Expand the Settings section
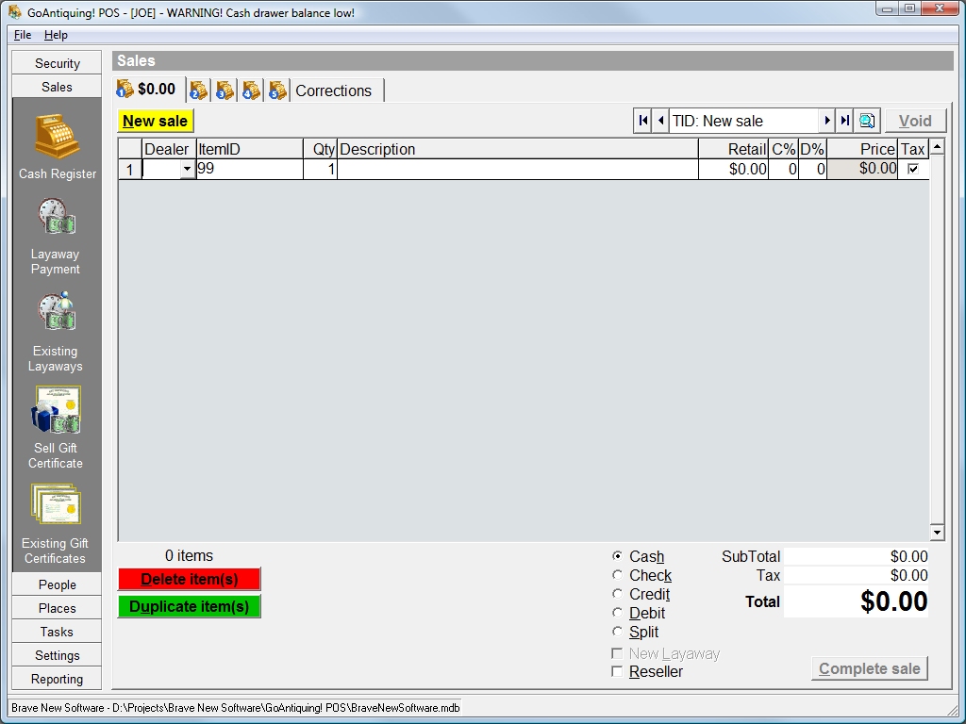The height and width of the screenshot is (724, 966). click(x=57, y=655)
